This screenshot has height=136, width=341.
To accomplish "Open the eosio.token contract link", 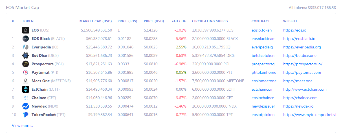I will point(262,30).
